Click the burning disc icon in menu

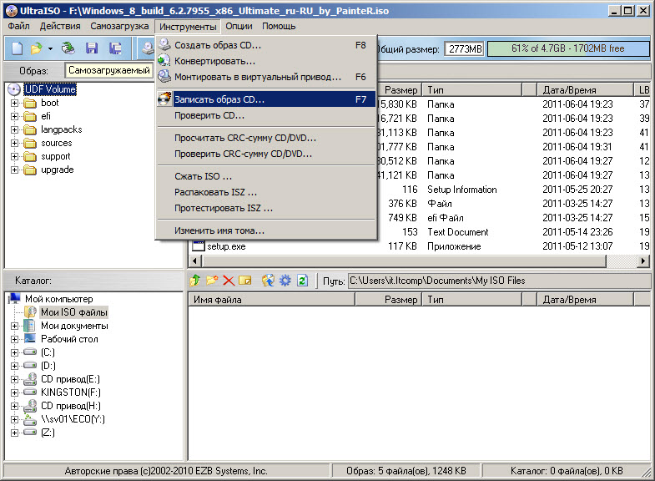pos(164,99)
